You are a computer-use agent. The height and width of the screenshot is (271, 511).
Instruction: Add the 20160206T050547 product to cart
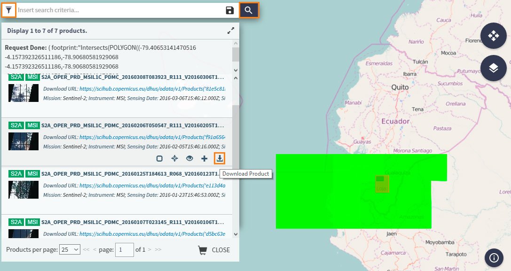[204, 159]
